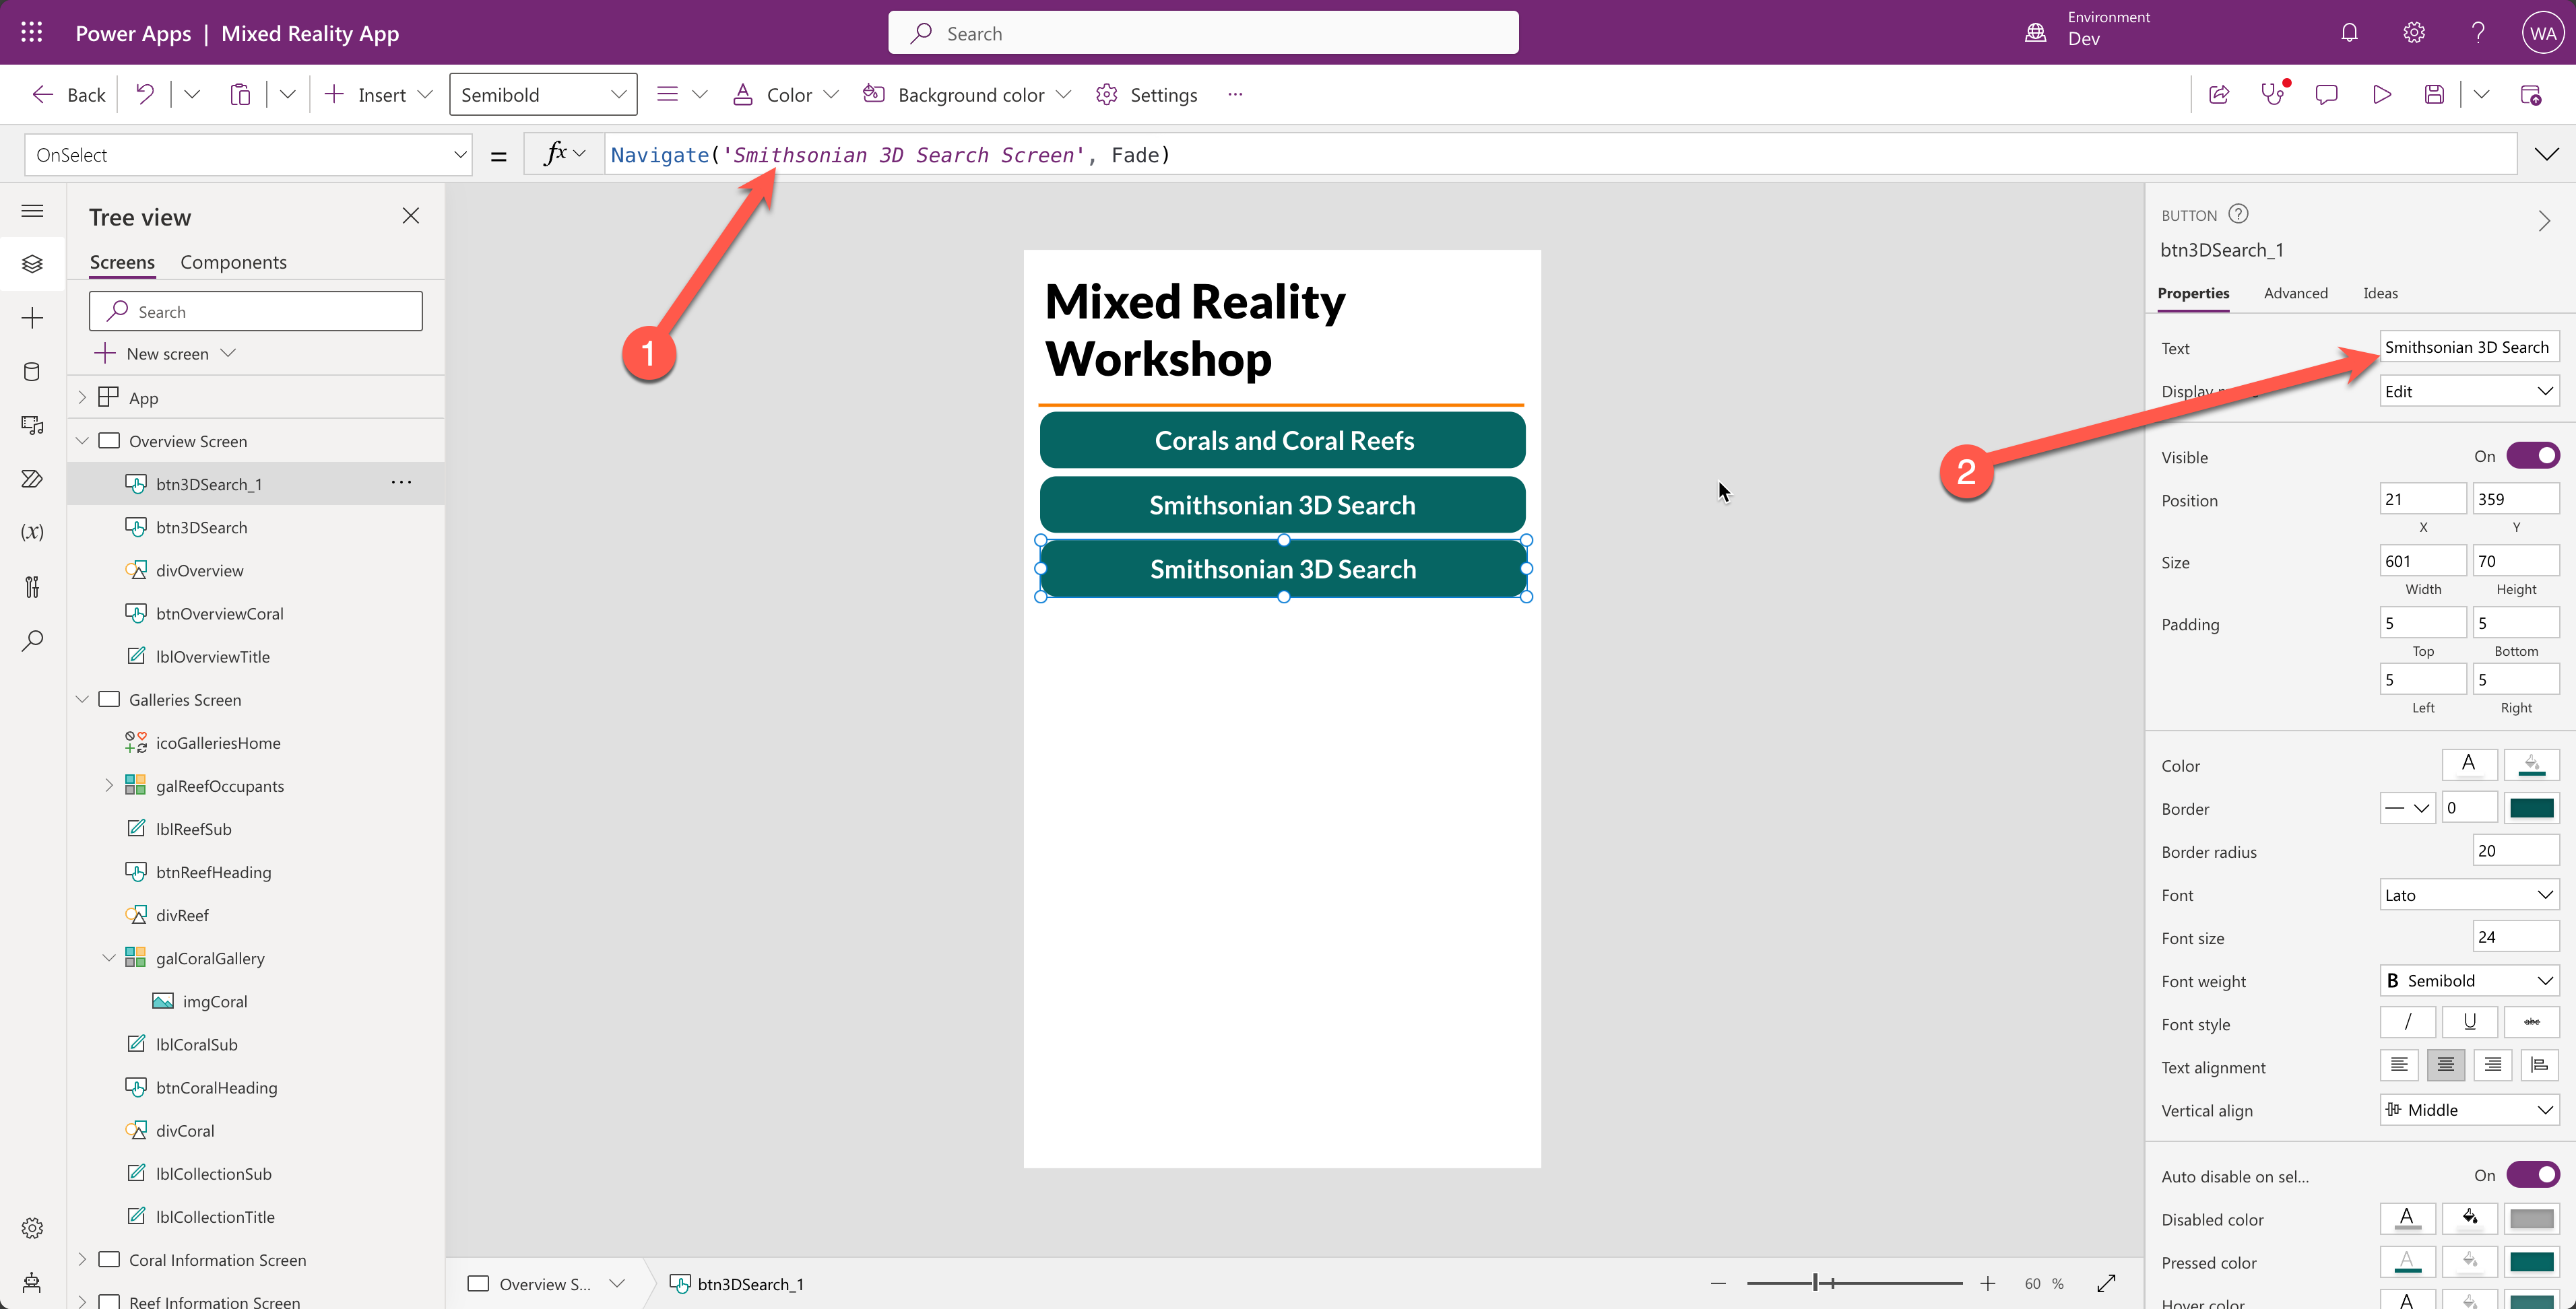Open notifications bell icon
The height and width of the screenshot is (1309, 2576).
click(x=2350, y=33)
